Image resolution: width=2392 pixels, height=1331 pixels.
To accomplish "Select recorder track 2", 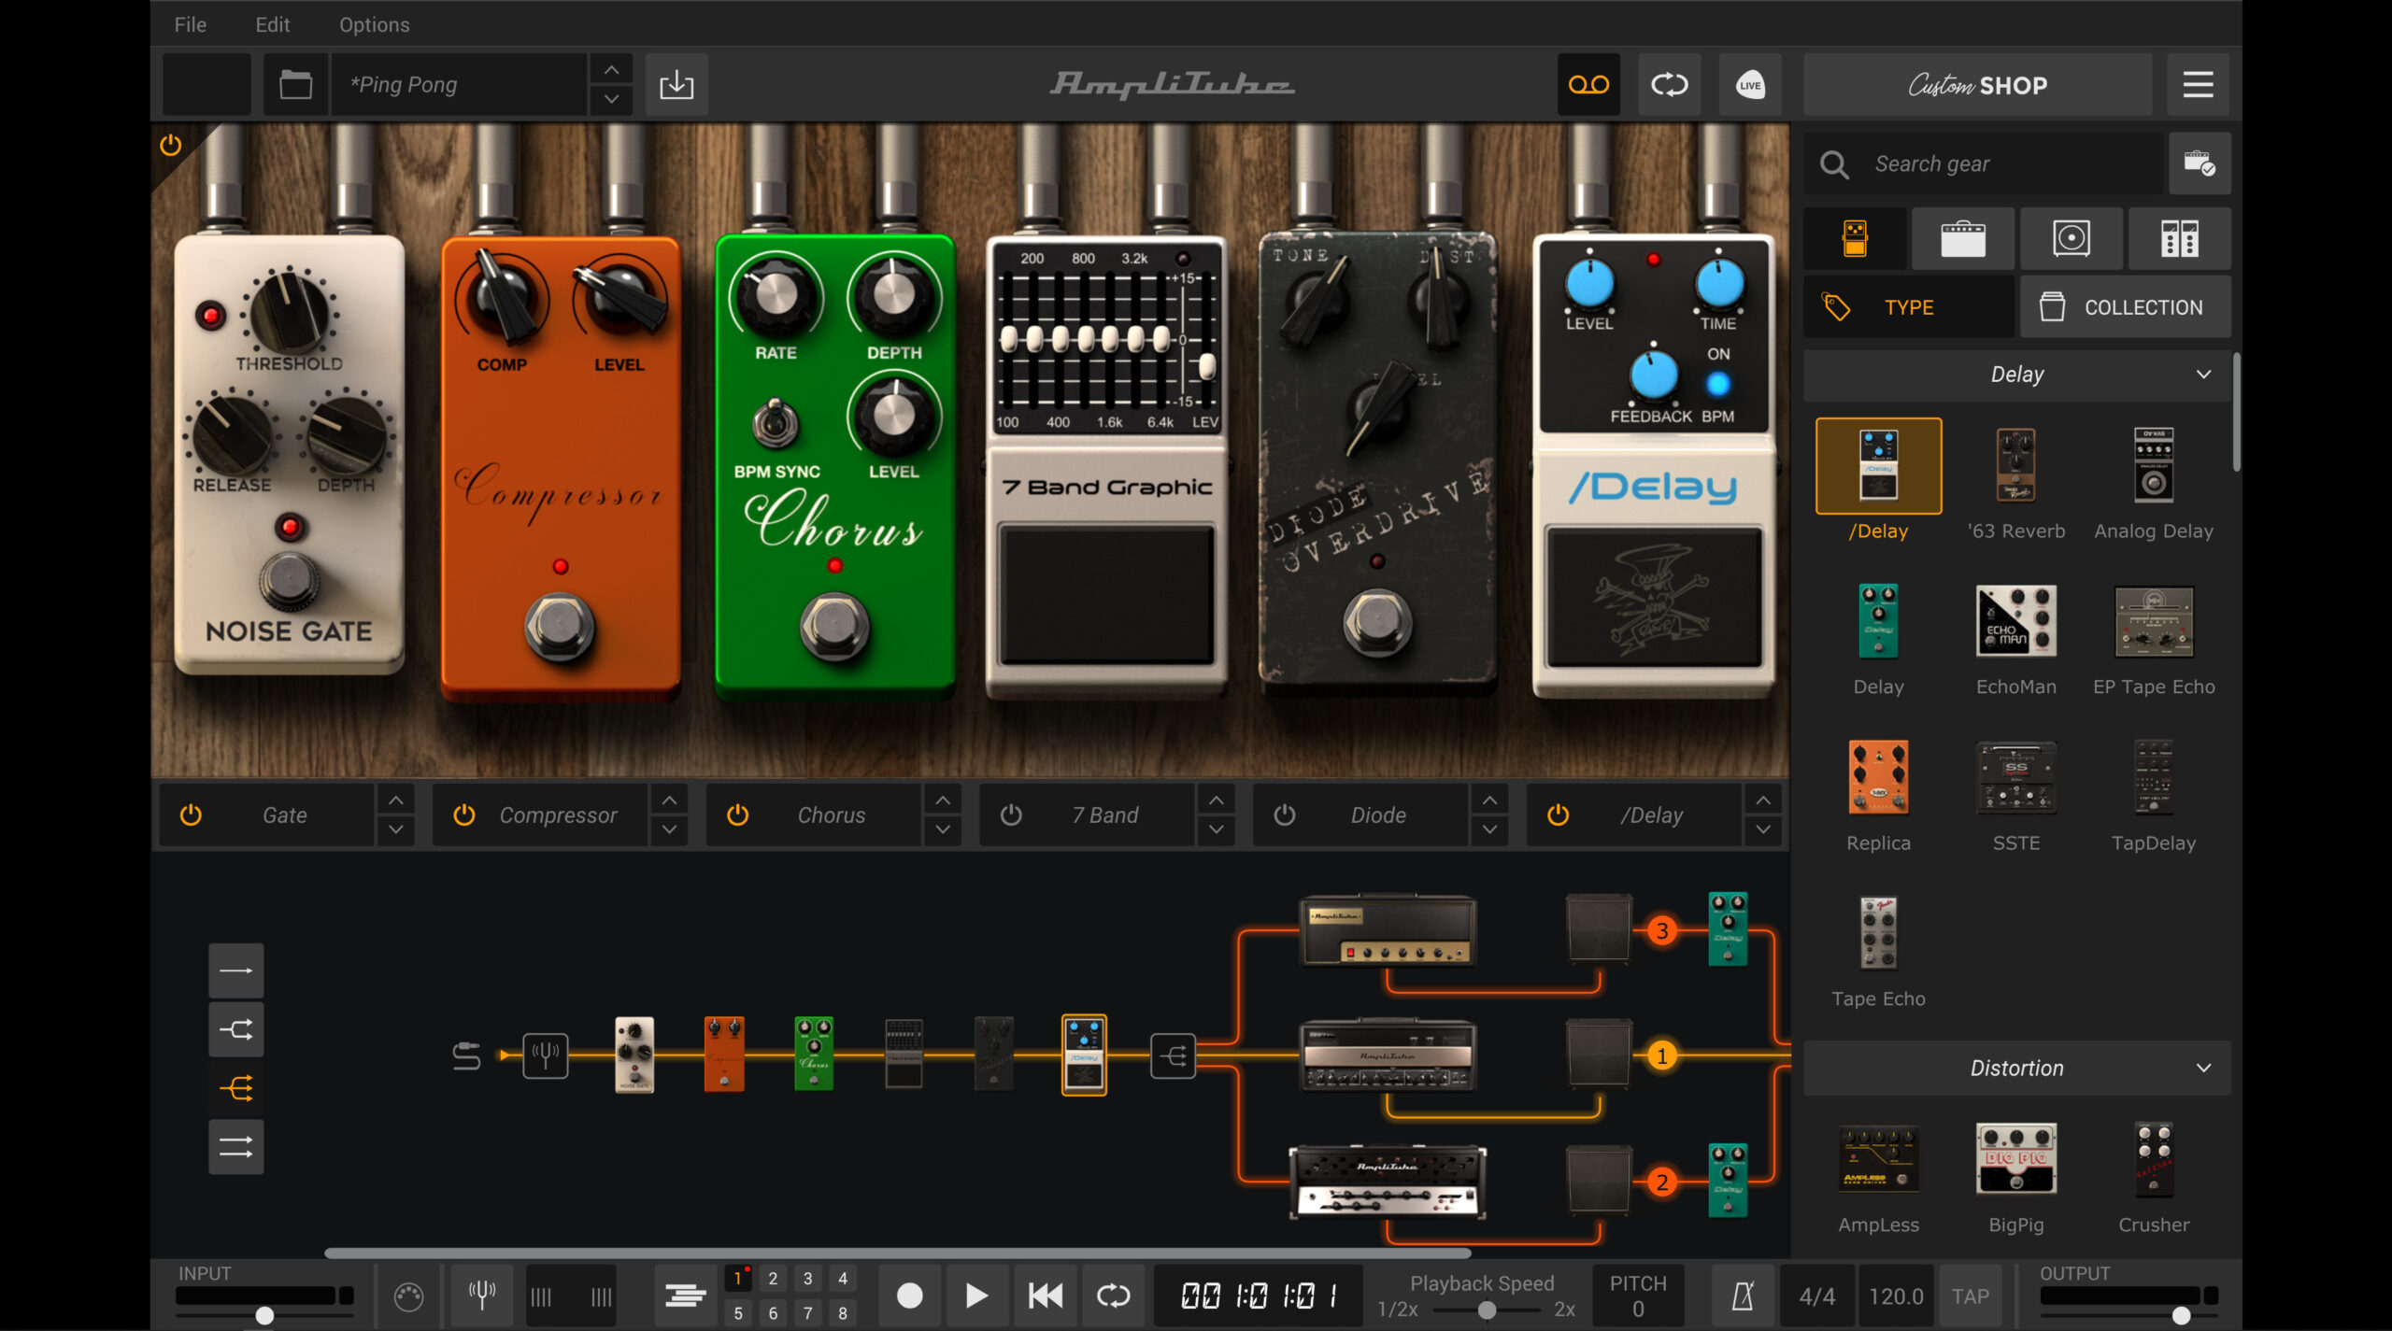I will click(773, 1279).
